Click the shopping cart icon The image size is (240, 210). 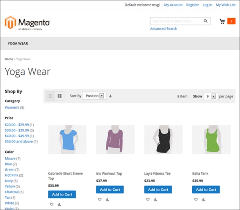pyautogui.click(x=222, y=22)
